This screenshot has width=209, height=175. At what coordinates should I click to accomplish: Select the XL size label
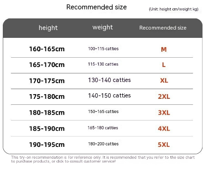pyautogui.click(x=164, y=80)
